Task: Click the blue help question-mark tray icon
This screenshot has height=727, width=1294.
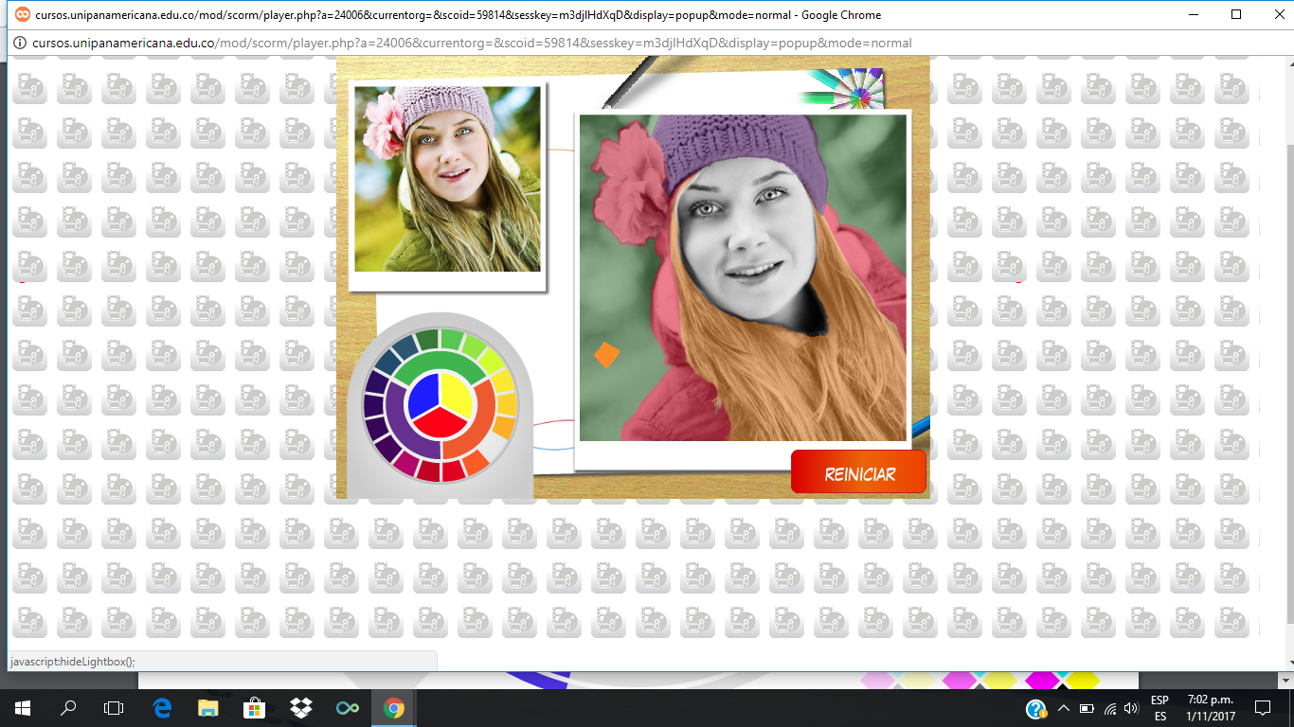Action: [1036, 708]
